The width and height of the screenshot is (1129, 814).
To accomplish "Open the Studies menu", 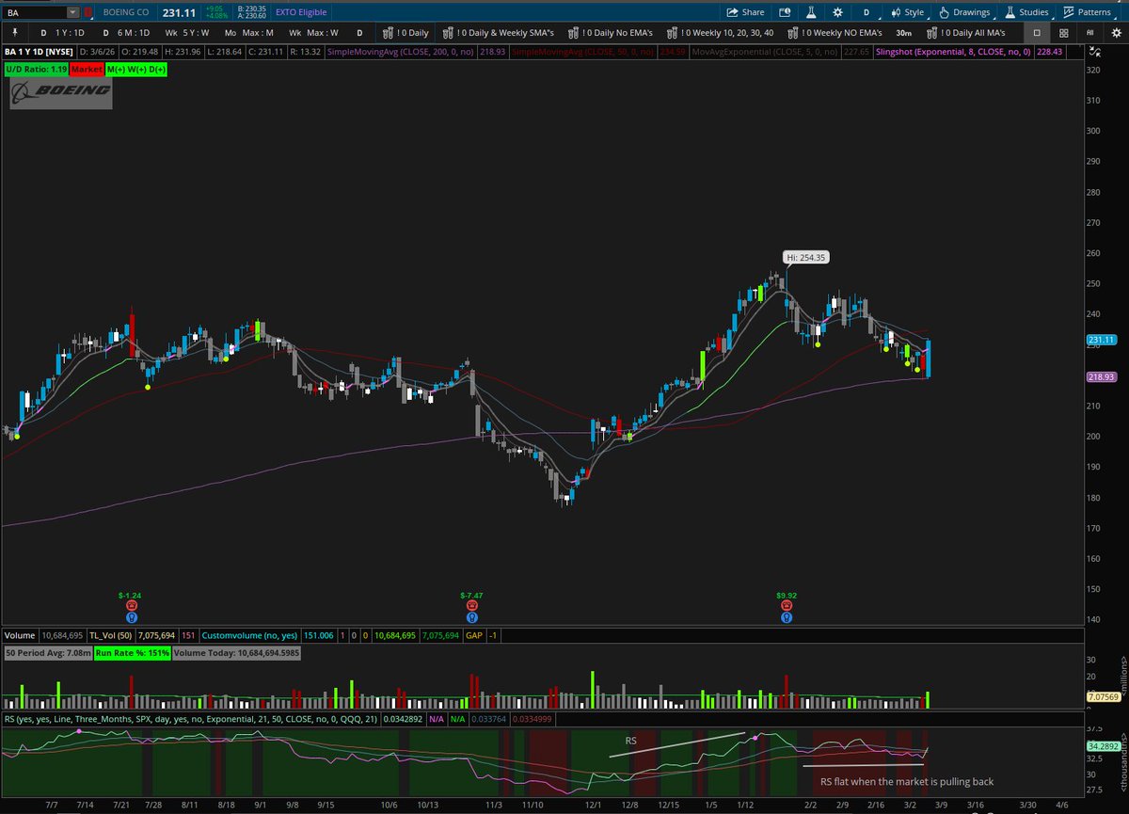I will (x=1026, y=12).
